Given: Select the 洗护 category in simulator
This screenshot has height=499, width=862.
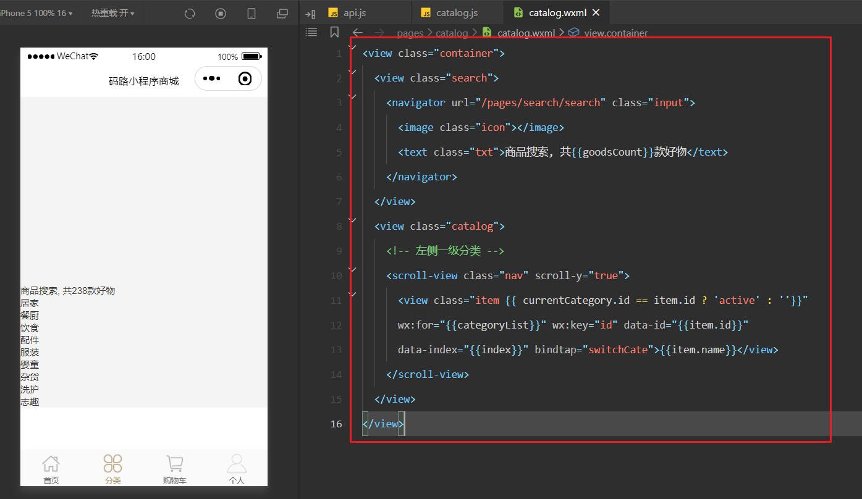Looking at the screenshot, I should click(x=30, y=389).
